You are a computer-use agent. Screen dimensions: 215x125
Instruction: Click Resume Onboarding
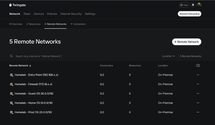click(189, 14)
